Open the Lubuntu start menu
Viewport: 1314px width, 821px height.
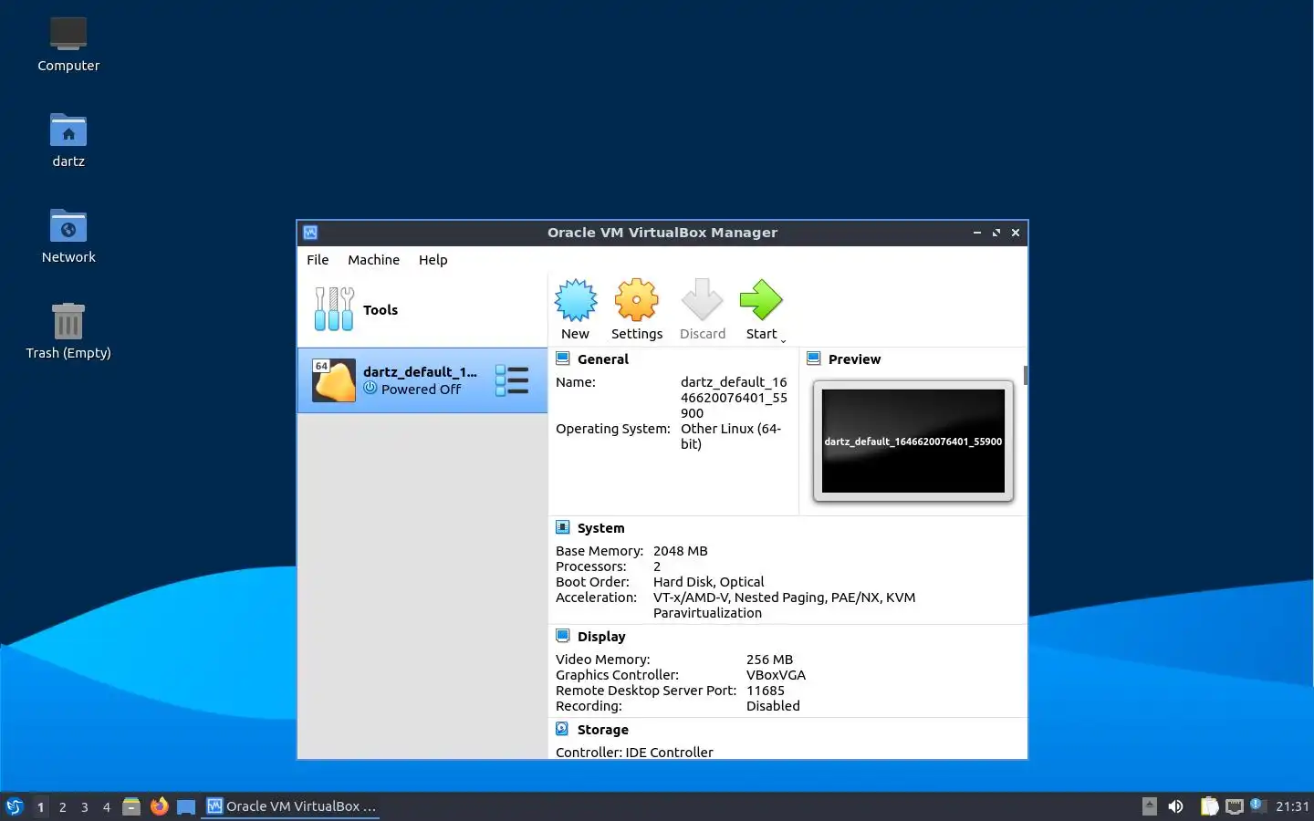pyautogui.click(x=14, y=806)
